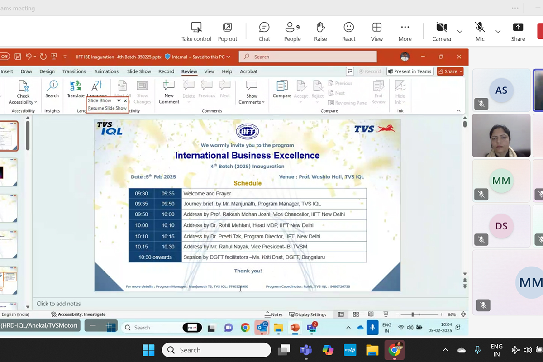This screenshot has height=362, width=543.
Task: Switch to the Transitions tab
Action: click(74, 71)
